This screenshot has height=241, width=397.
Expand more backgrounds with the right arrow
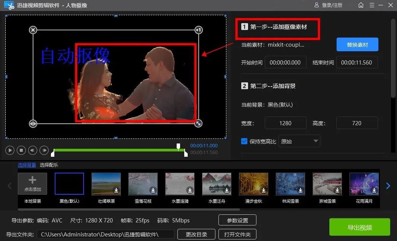coord(388,186)
